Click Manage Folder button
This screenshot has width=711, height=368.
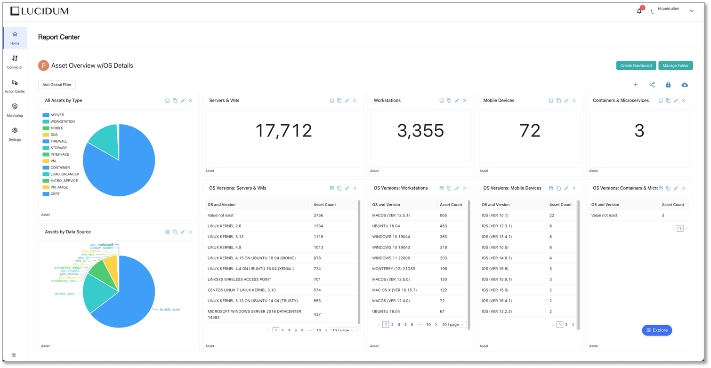676,65
